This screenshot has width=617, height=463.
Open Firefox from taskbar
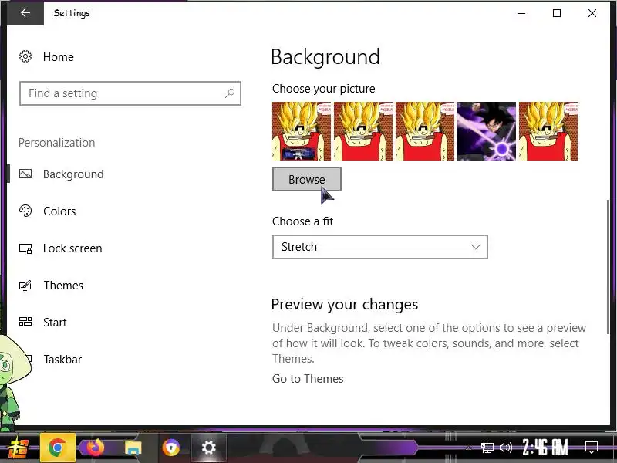click(x=95, y=448)
